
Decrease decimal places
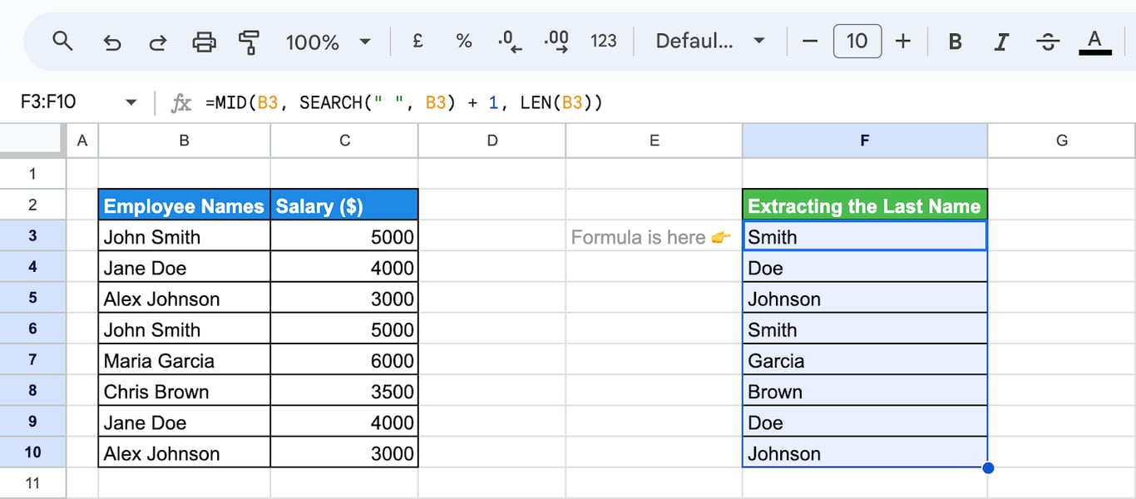[x=509, y=41]
